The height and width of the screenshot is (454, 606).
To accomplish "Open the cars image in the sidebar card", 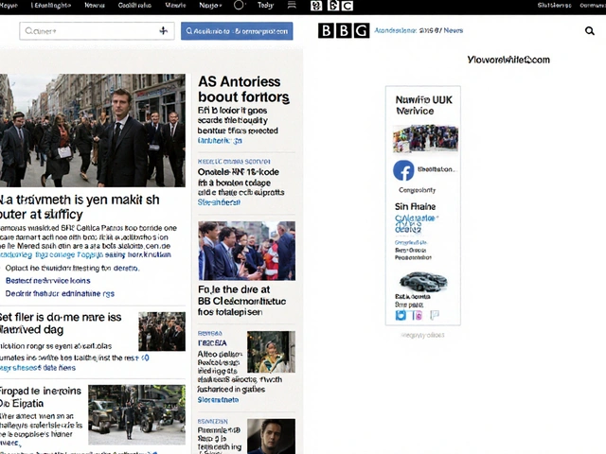I will 423,281.
